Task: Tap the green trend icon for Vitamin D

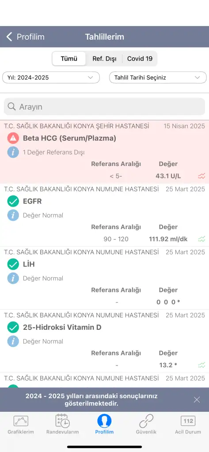Action: [201, 365]
